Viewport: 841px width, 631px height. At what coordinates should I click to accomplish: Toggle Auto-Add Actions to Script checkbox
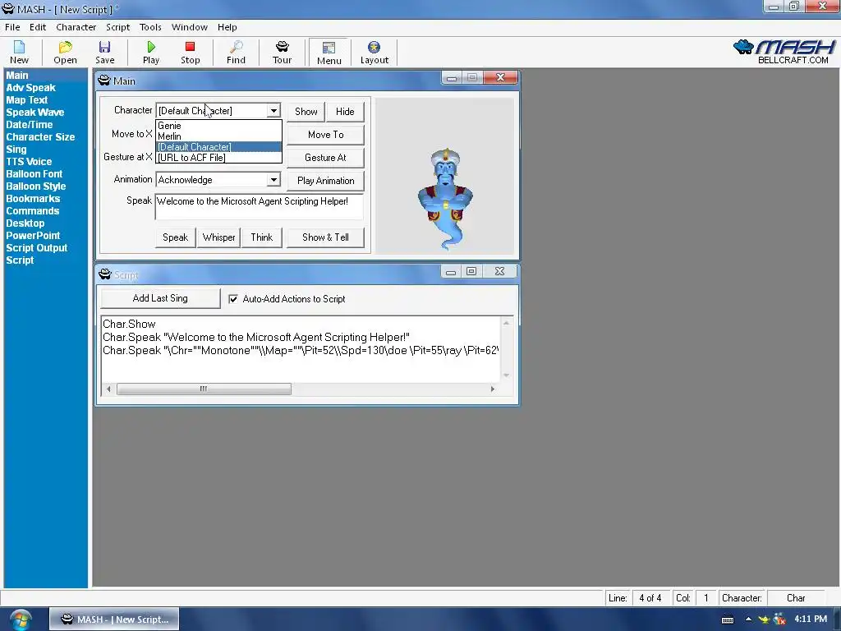pos(233,299)
